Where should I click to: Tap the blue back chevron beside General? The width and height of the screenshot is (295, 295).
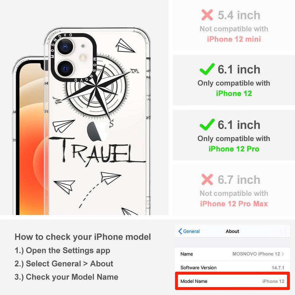point(180,231)
